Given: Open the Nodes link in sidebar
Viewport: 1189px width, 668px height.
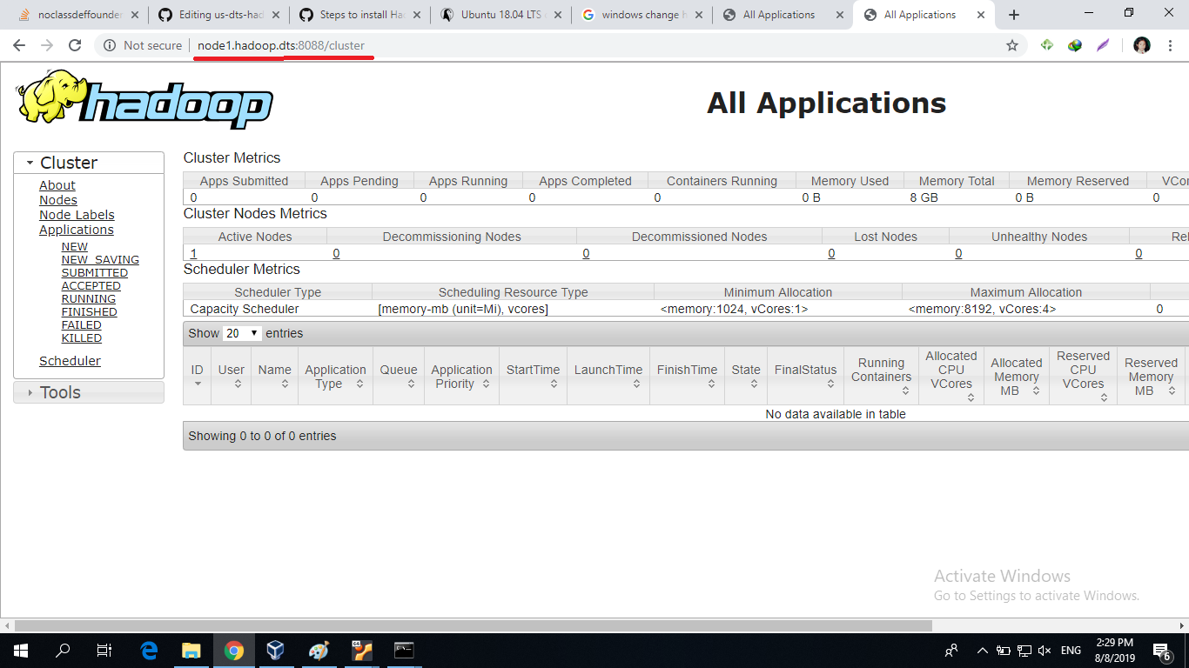Looking at the screenshot, I should point(58,200).
